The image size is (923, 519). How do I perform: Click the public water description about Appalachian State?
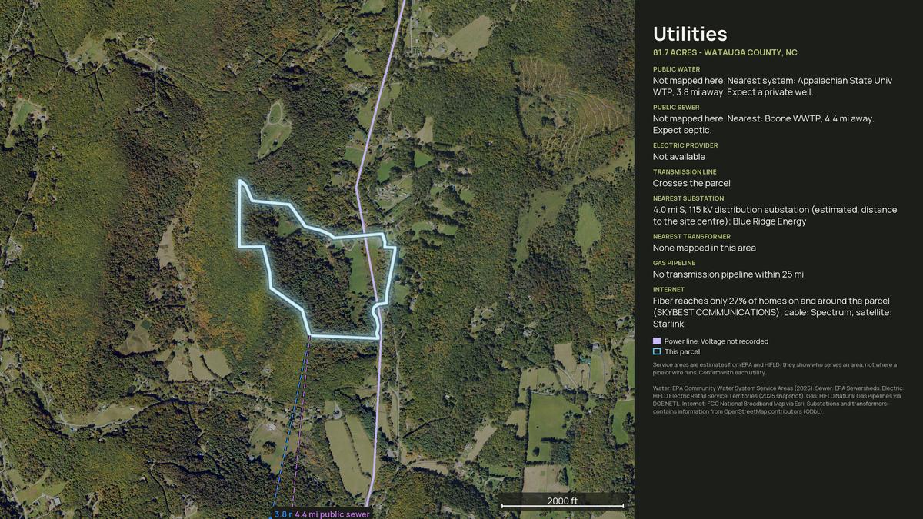click(772, 86)
